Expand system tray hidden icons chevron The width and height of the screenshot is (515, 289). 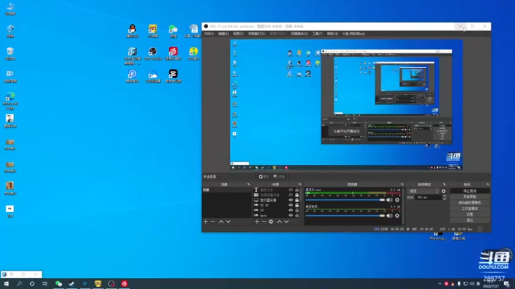point(440,284)
